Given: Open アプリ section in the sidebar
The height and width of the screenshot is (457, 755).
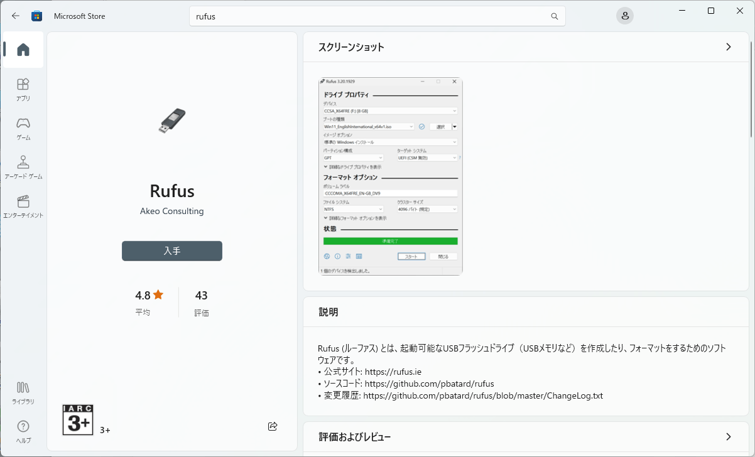Looking at the screenshot, I should click(x=23, y=89).
